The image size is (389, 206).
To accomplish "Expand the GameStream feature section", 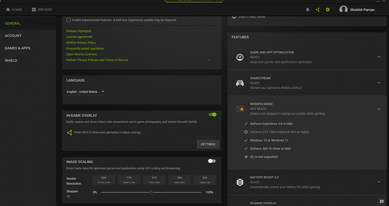I will (379, 83).
